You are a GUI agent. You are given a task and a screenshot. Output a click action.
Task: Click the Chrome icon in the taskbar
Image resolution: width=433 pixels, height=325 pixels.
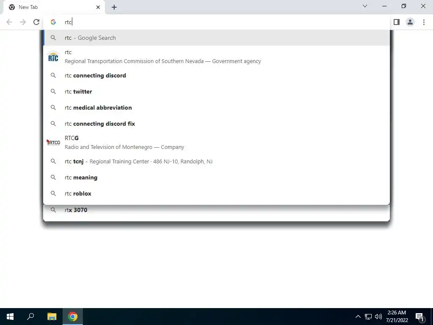click(x=73, y=317)
